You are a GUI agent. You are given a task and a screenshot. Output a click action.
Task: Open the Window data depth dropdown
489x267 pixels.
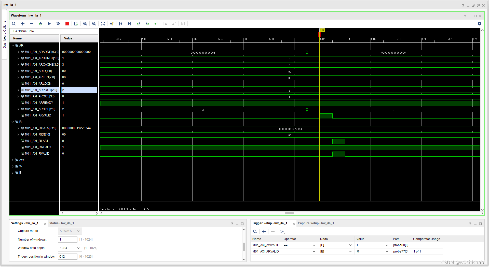point(70,248)
